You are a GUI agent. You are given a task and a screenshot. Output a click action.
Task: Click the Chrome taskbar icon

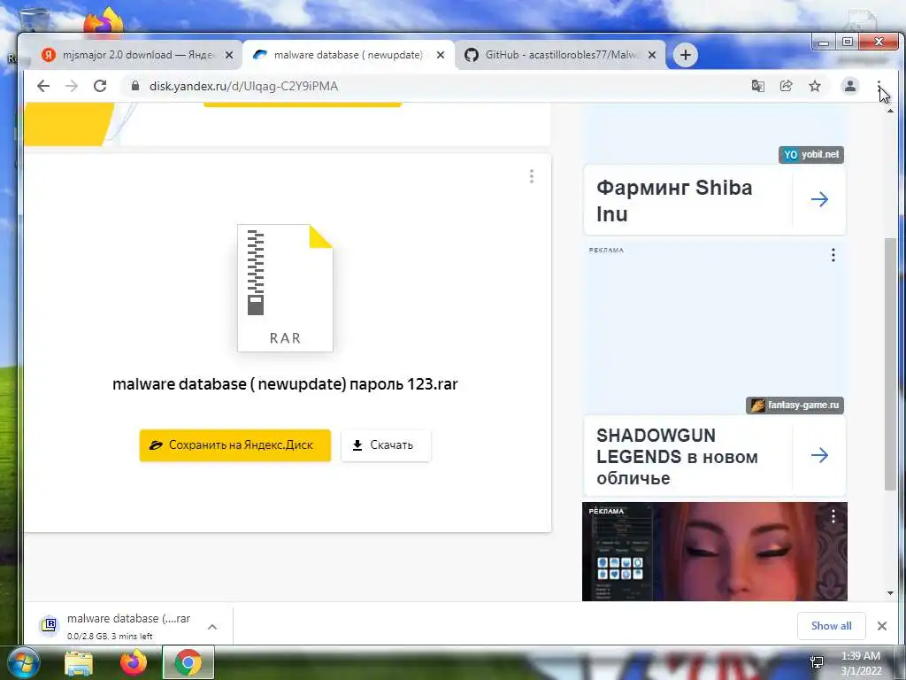click(188, 663)
